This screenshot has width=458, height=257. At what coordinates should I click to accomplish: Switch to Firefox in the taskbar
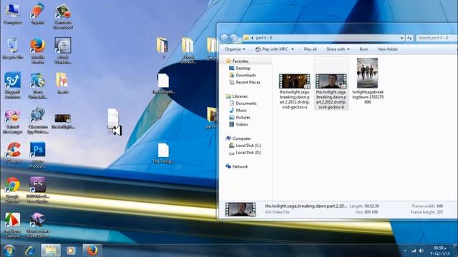point(92,251)
